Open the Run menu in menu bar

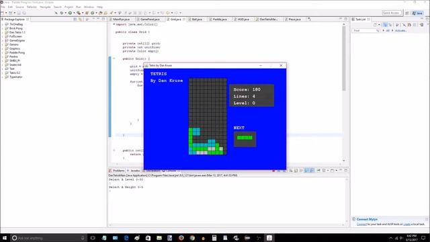click(x=79, y=7)
